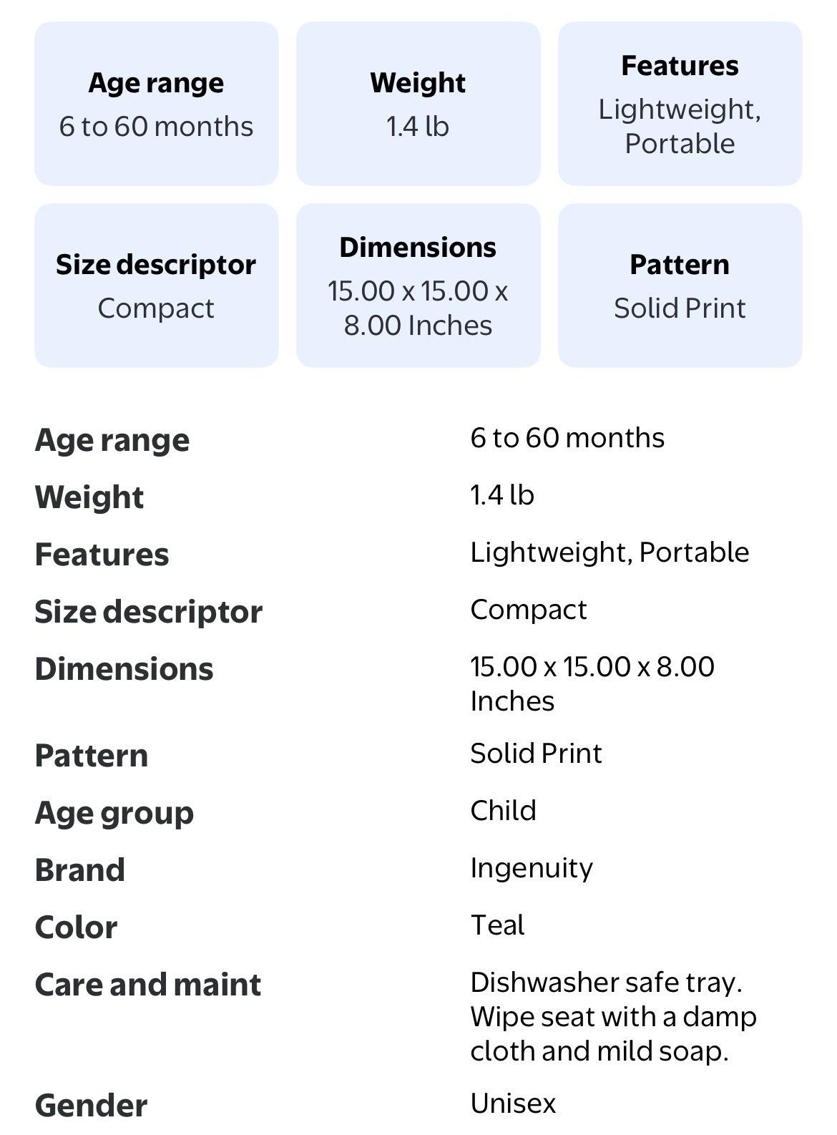The width and height of the screenshot is (837, 1135).
Task: Tap the Size descriptor summary card
Action: click(x=156, y=286)
